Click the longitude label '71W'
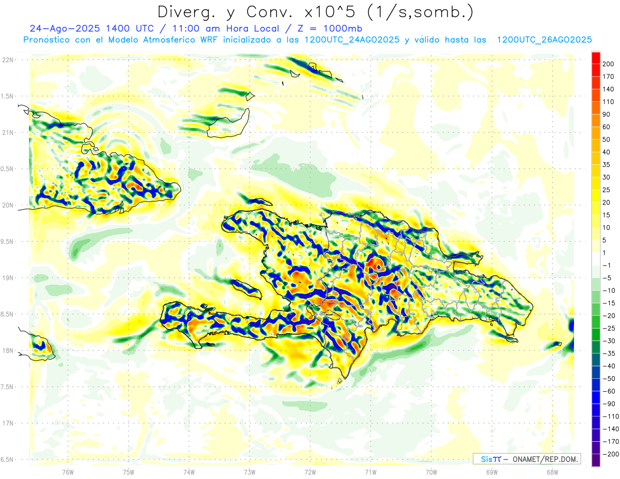The image size is (620, 479). click(x=370, y=471)
